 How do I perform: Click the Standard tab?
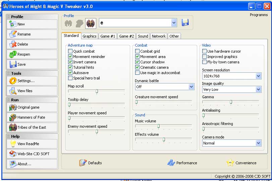(x=71, y=36)
